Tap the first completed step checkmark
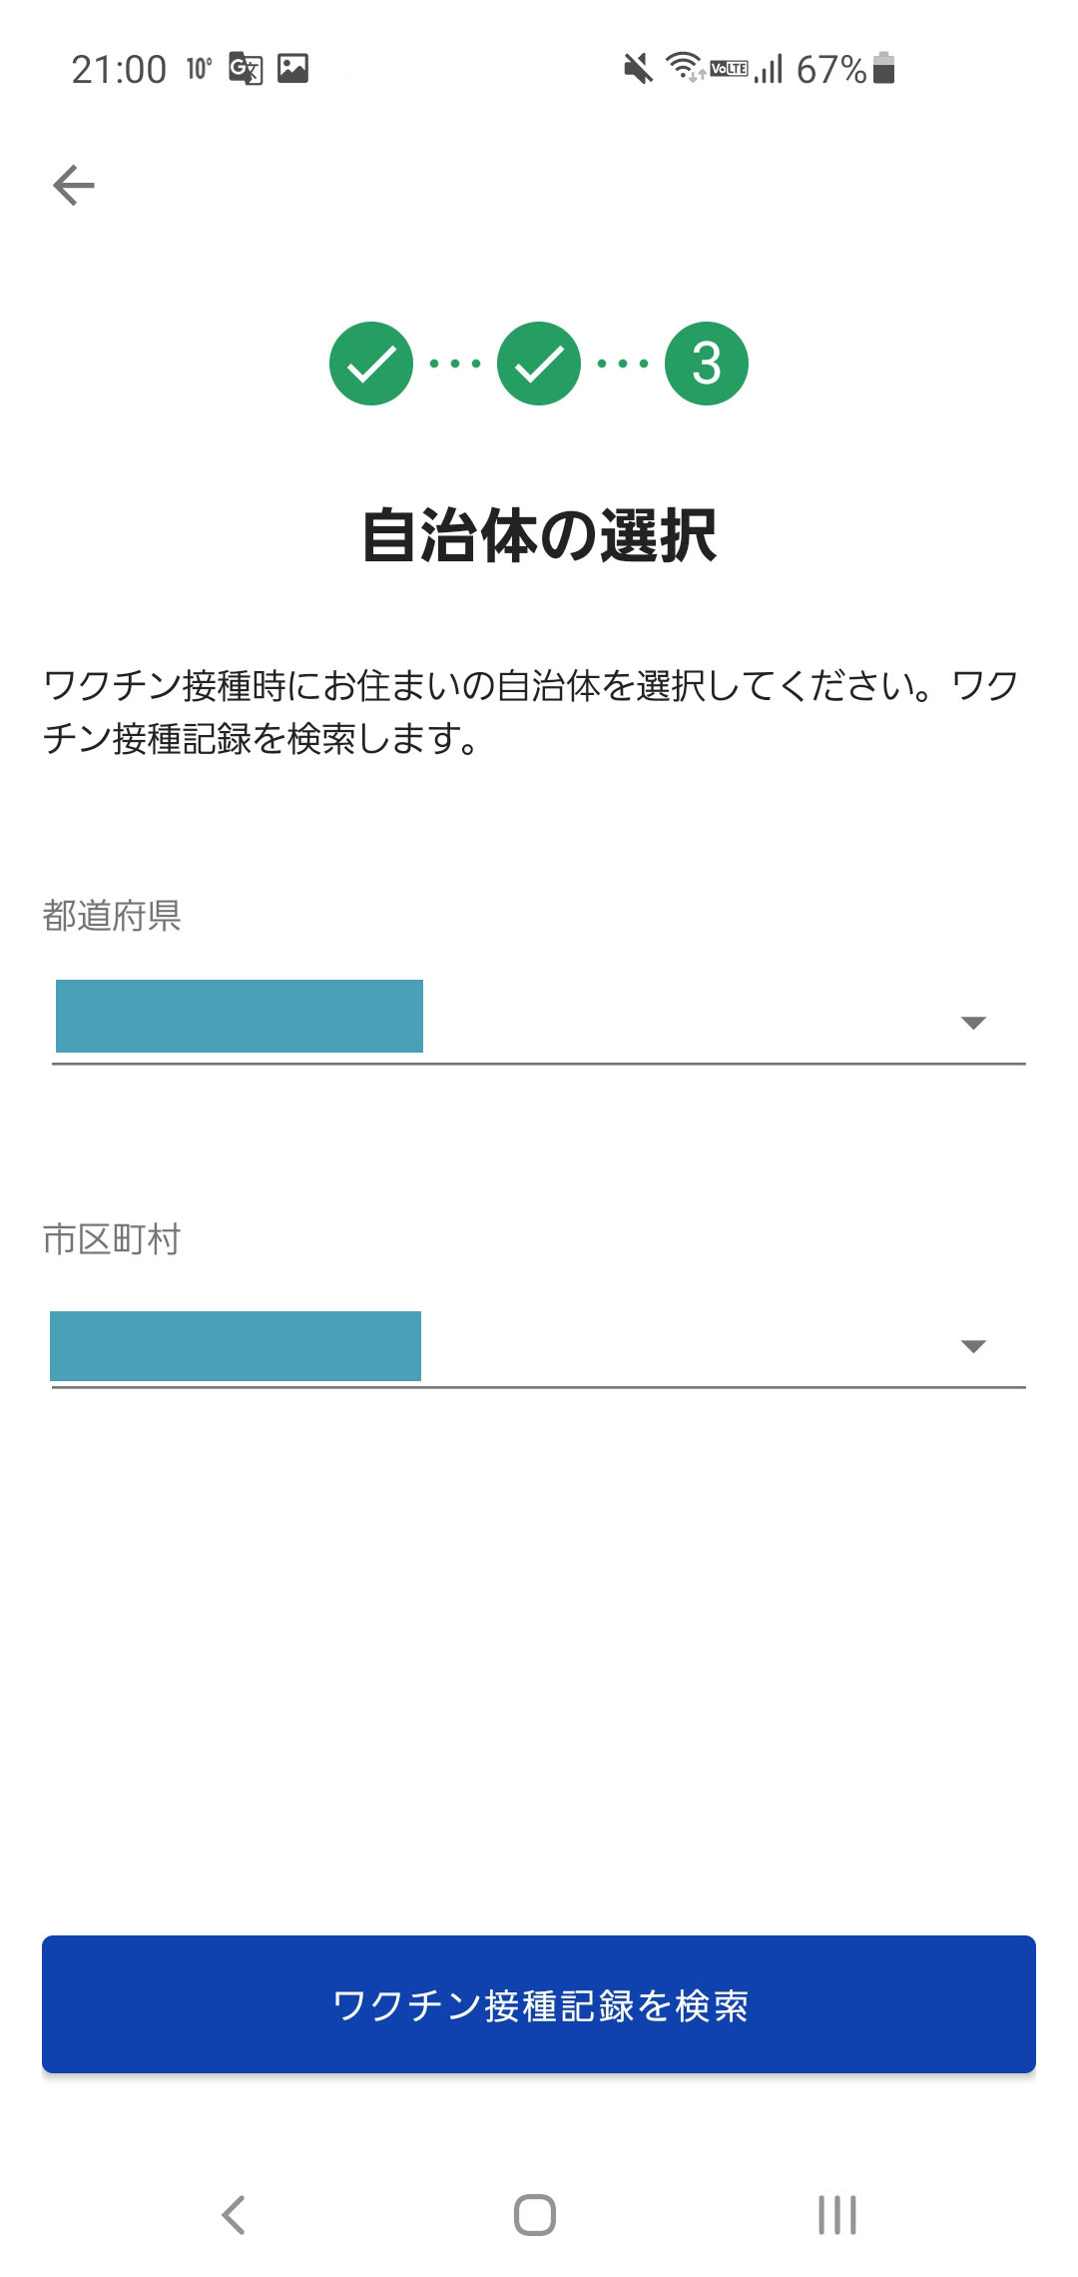Image resolution: width=1078 pixels, height=2277 pixels. 371,364
